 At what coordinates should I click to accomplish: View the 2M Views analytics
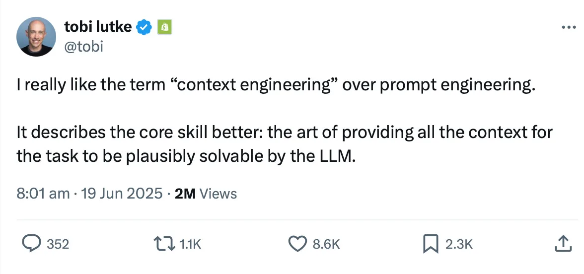point(206,194)
